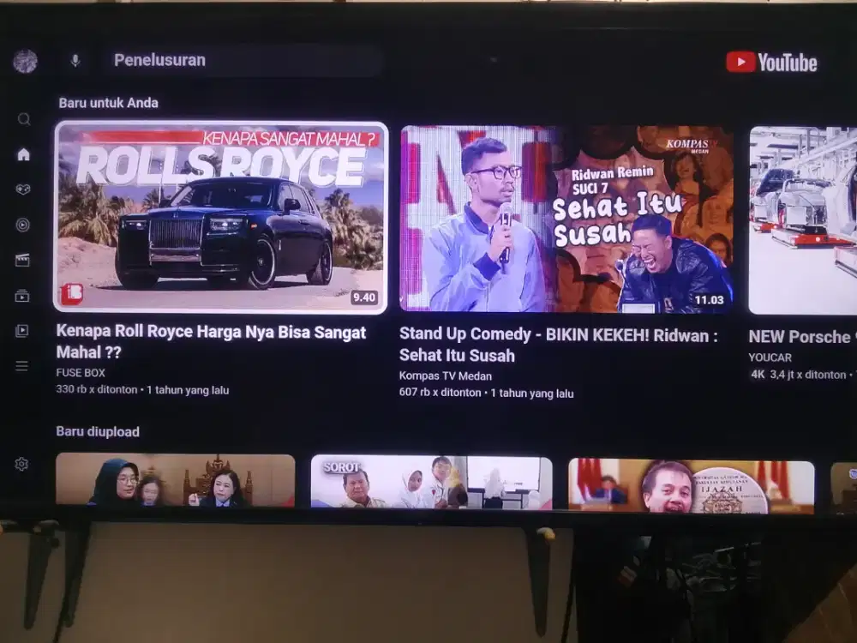Open the NEW Porsche factory video thumbnail
The width and height of the screenshot is (857, 643).
(x=802, y=221)
